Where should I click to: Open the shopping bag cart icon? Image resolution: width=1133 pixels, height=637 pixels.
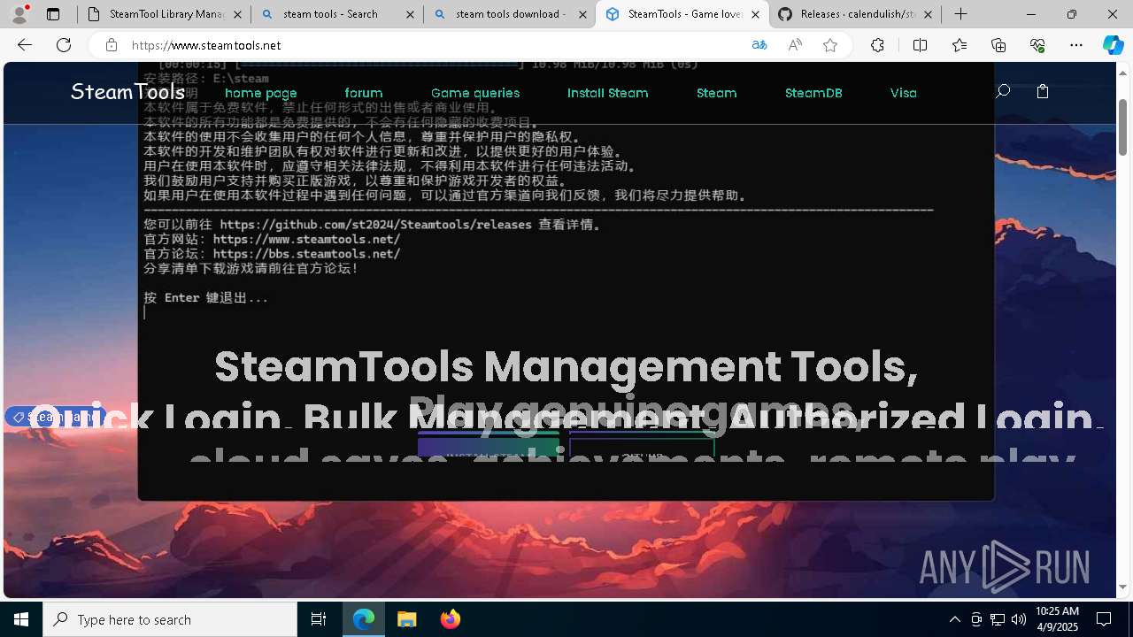pos(1043,91)
